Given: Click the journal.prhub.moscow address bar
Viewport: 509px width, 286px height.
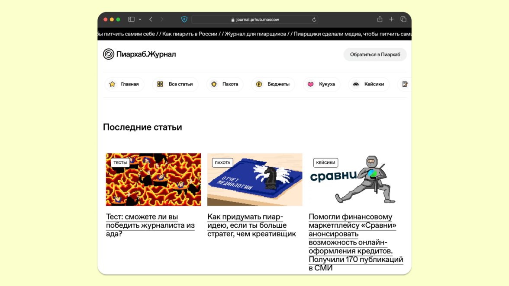Looking at the screenshot, I should pyautogui.click(x=254, y=19).
